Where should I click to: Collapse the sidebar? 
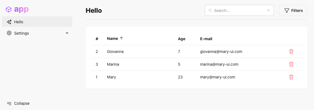[18, 103]
